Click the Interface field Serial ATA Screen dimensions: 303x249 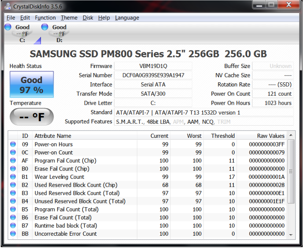[153, 85]
